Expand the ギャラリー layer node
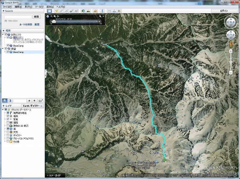 point(5,135)
